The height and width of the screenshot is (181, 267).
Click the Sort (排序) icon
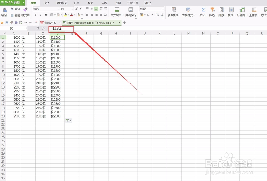[222, 10]
